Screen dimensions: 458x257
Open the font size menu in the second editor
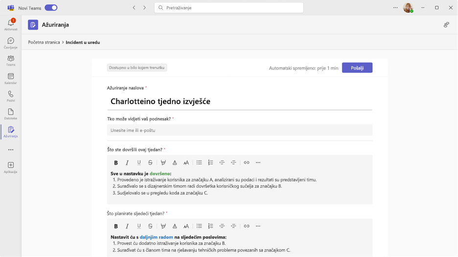[186, 226]
